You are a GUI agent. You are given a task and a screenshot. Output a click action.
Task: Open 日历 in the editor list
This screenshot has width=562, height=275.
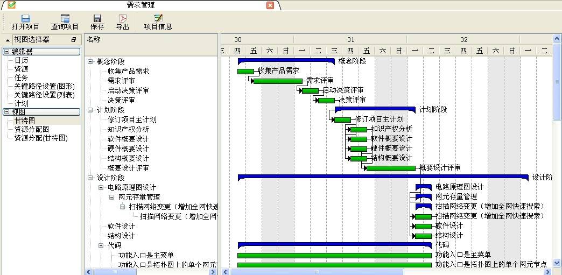pos(22,60)
